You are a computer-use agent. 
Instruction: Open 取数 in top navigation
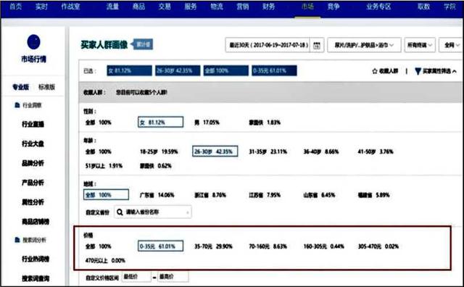(423, 7)
